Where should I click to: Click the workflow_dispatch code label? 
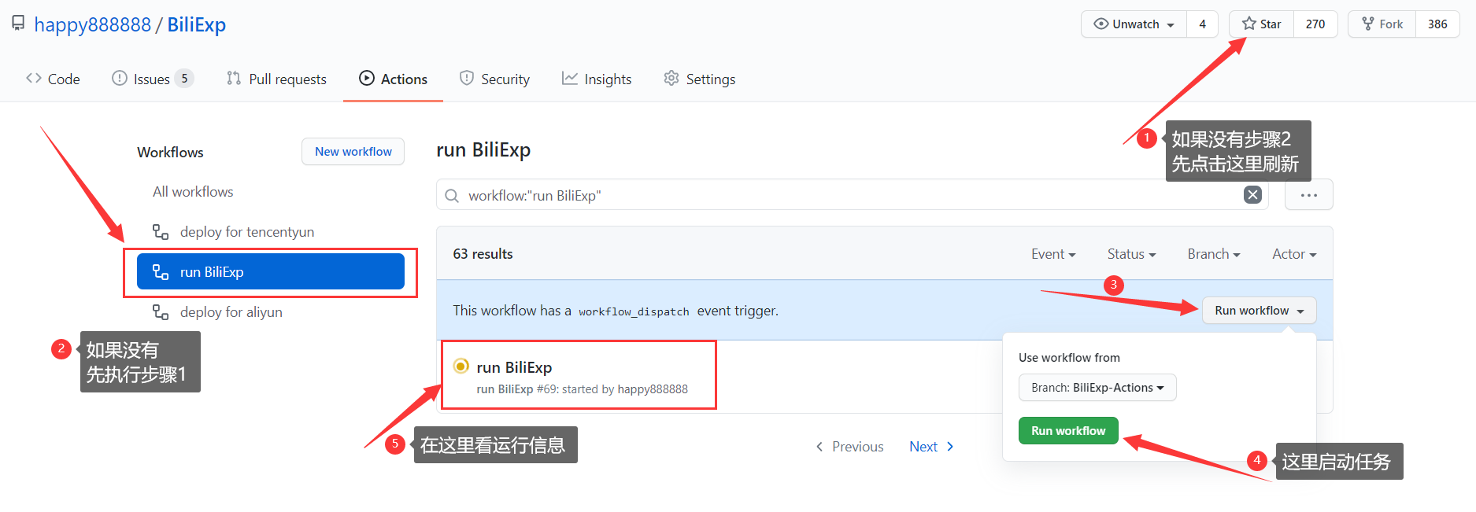(634, 311)
